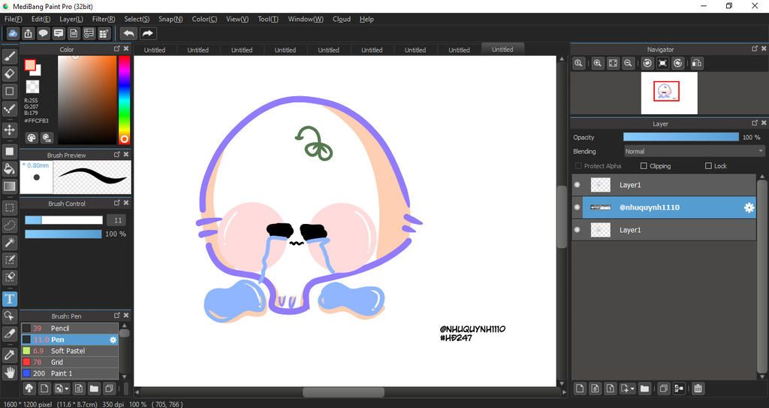Activate the Text tool
Image resolution: width=769 pixels, height=408 pixels.
pyautogui.click(x=9, y=298)
